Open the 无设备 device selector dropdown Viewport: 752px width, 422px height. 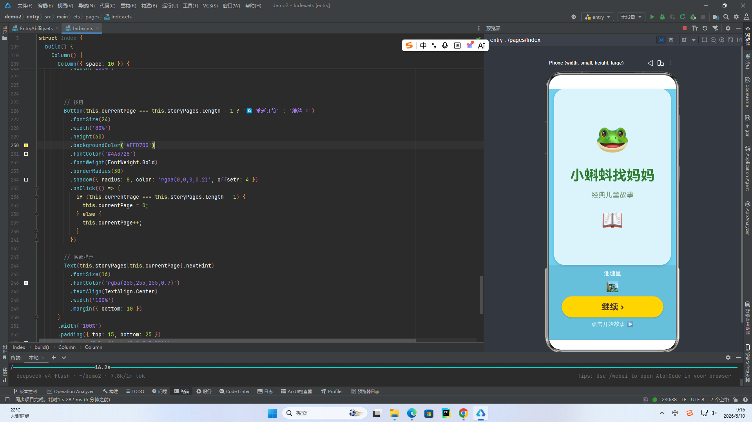631,17
